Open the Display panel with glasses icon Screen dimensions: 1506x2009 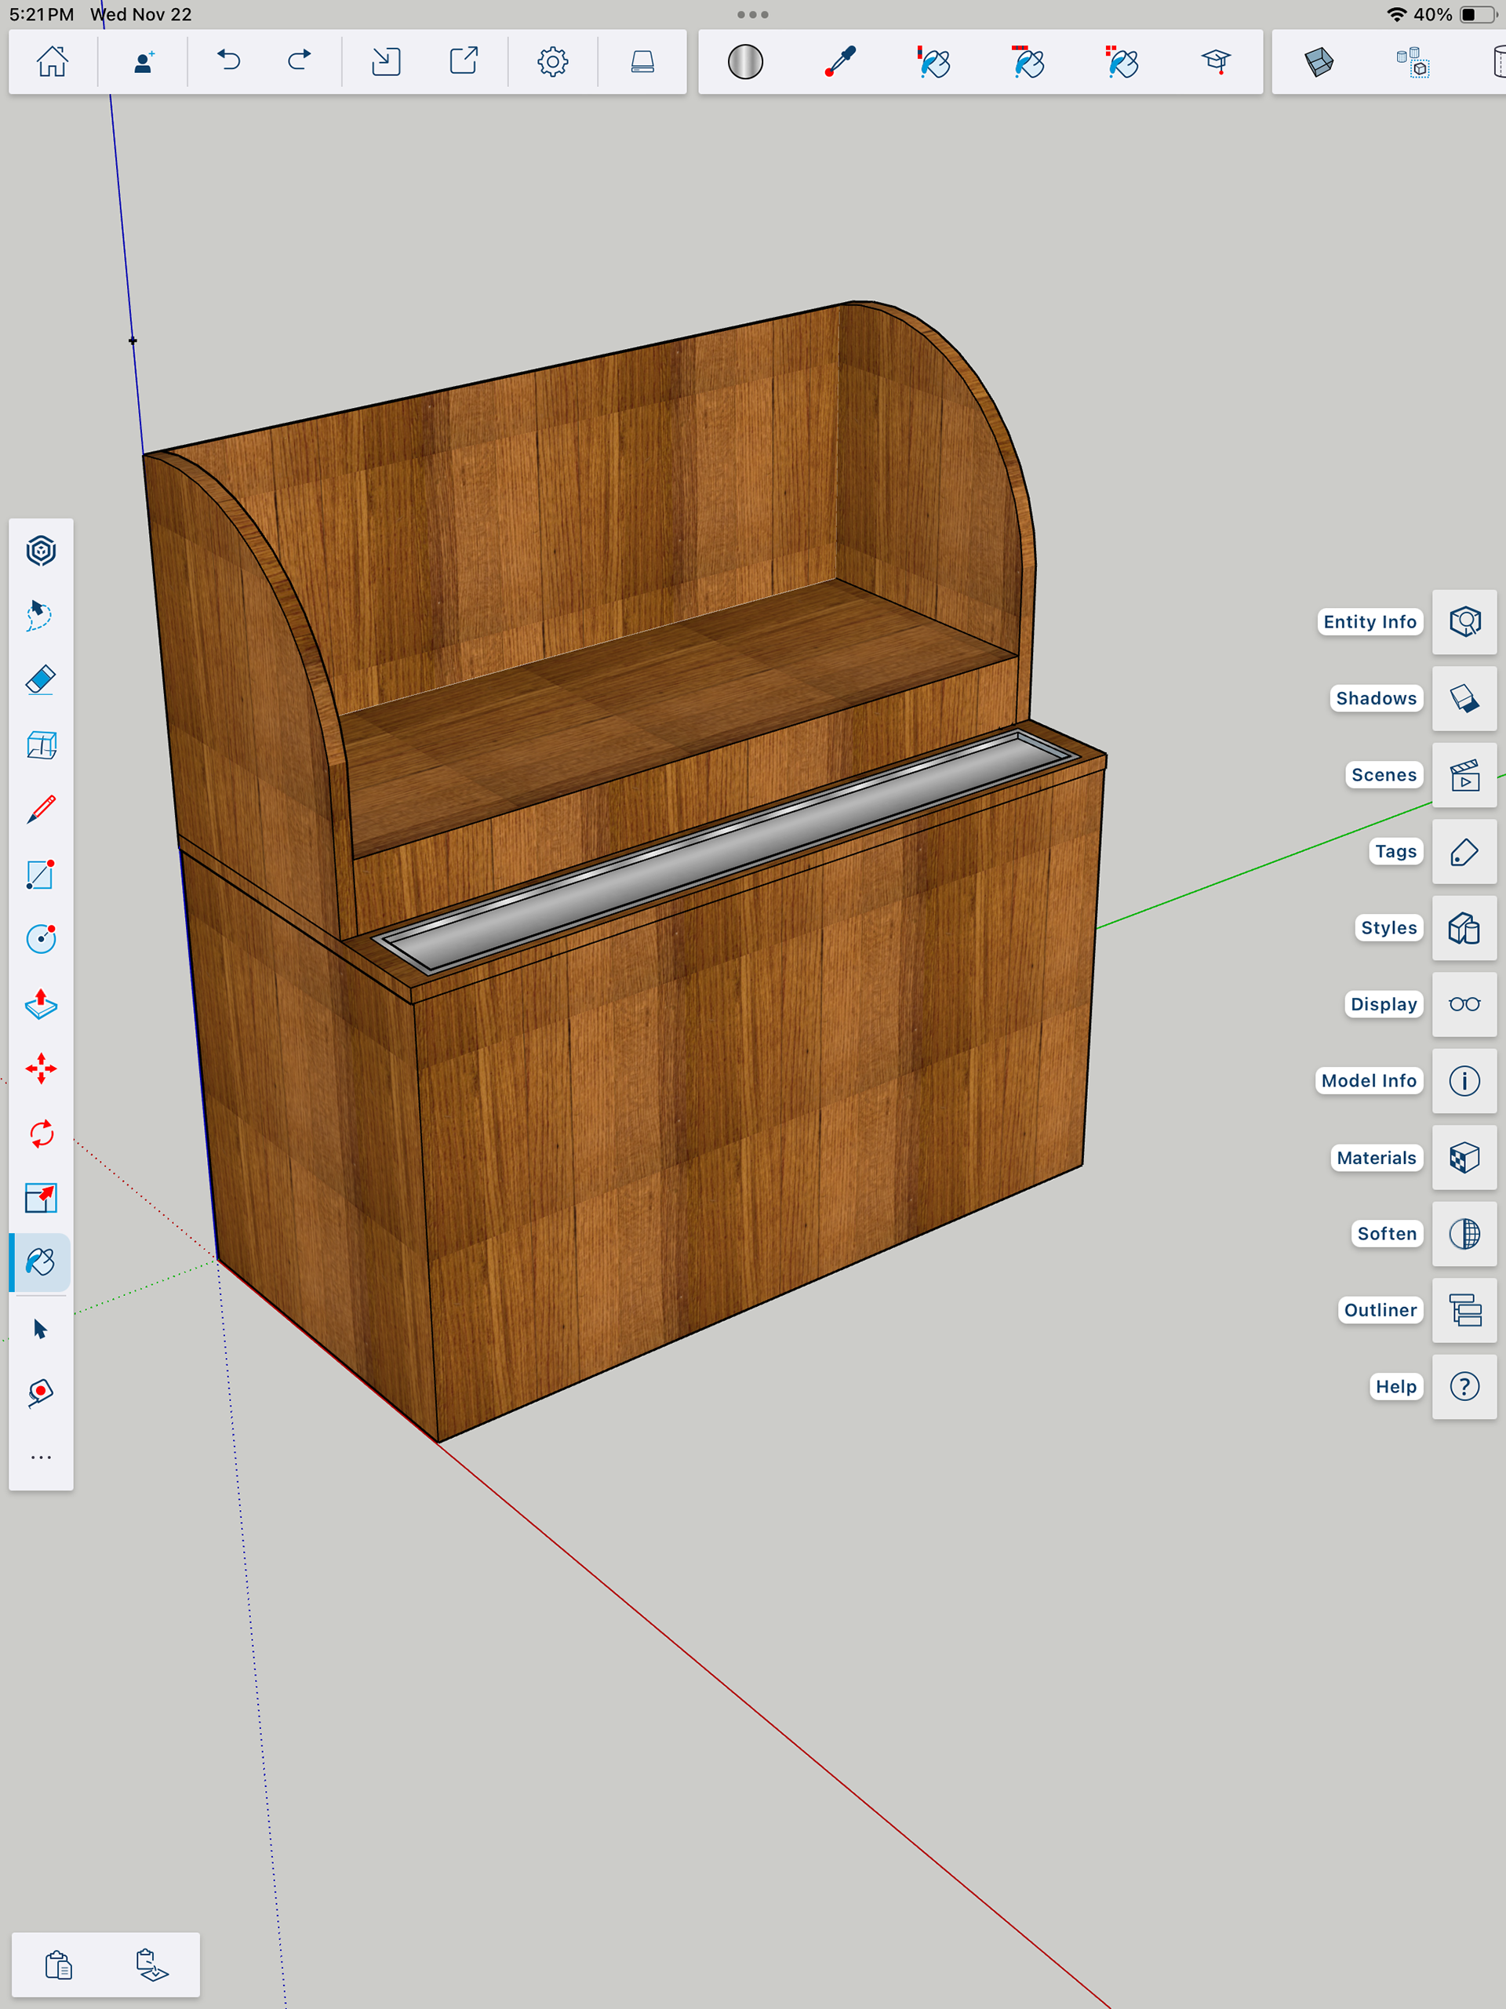coord(1464,1004)
